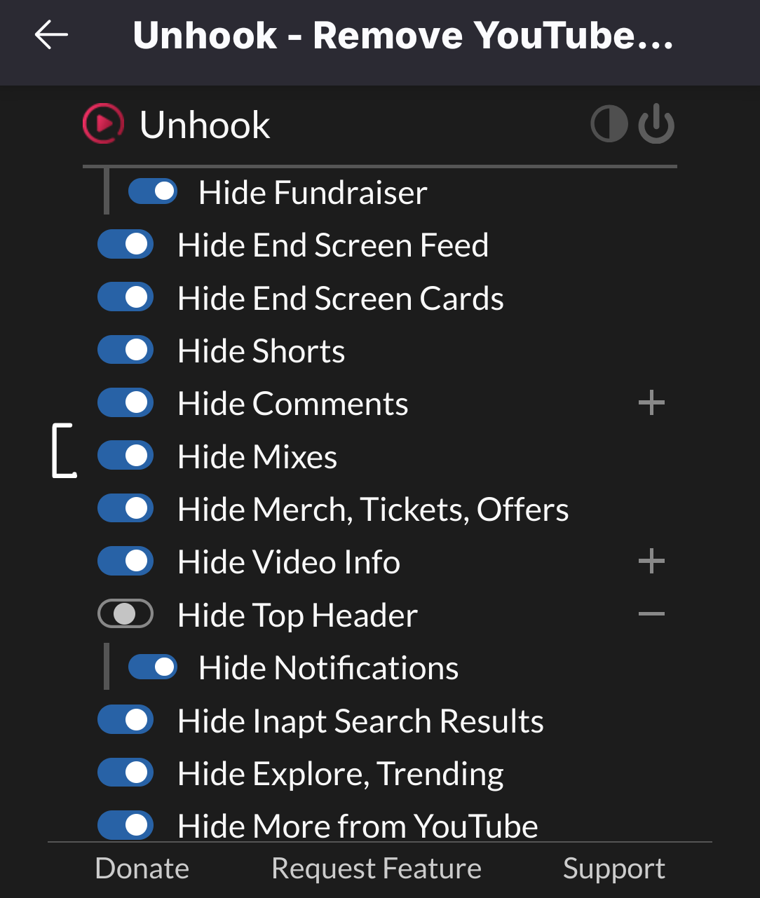Click the Hide Video Info label
Viewport: 760px width, 898px height.
(289, 562)
